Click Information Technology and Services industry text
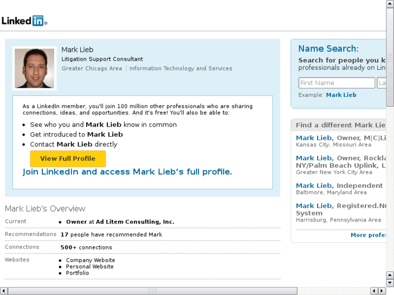This screenshot has width=394, height=295. tap(180, 68)
